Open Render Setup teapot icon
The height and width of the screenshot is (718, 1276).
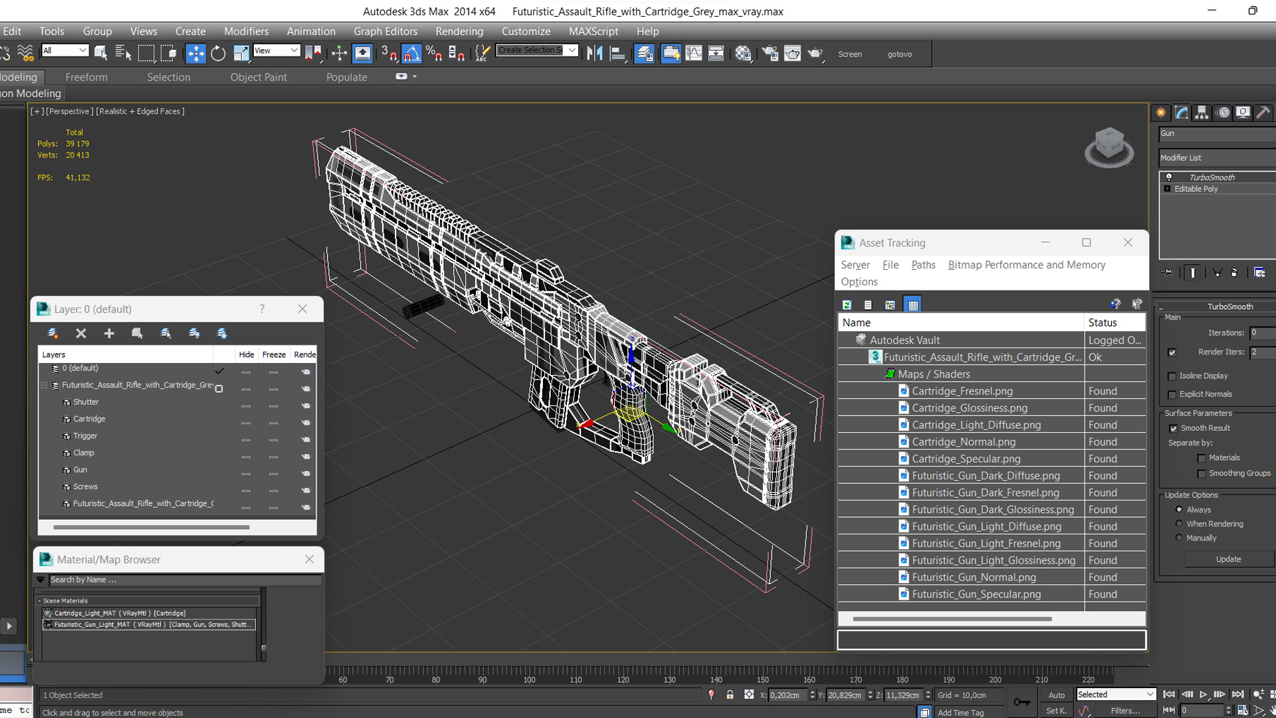click(x=770, y=54)
